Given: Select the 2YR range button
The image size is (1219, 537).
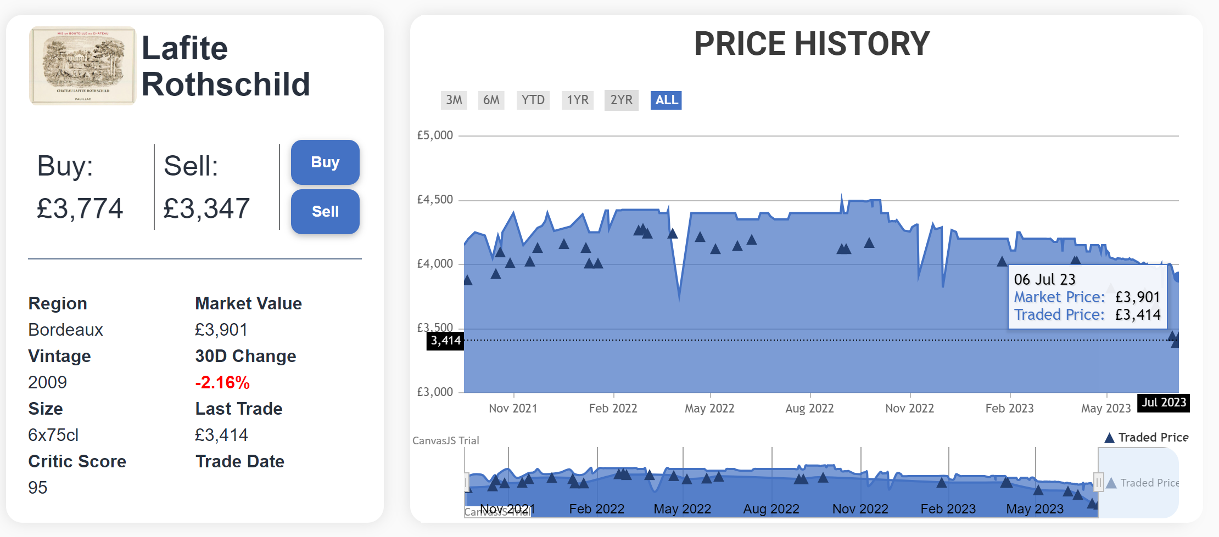Looking at the screenshot, I should [x=621, y=100].
